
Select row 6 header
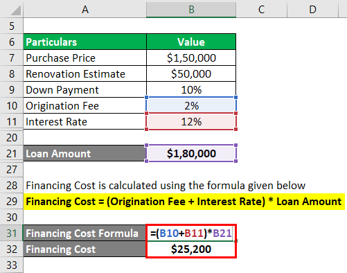point(12,42)
